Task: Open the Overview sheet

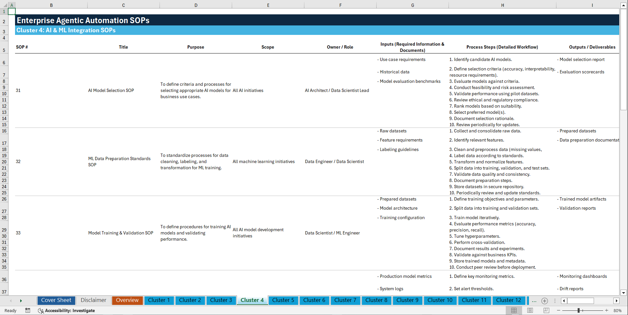Action: [x=127, y=300]
